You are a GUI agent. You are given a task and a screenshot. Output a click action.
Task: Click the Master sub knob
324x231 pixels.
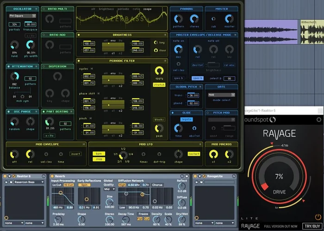click(x=213, y=18)
